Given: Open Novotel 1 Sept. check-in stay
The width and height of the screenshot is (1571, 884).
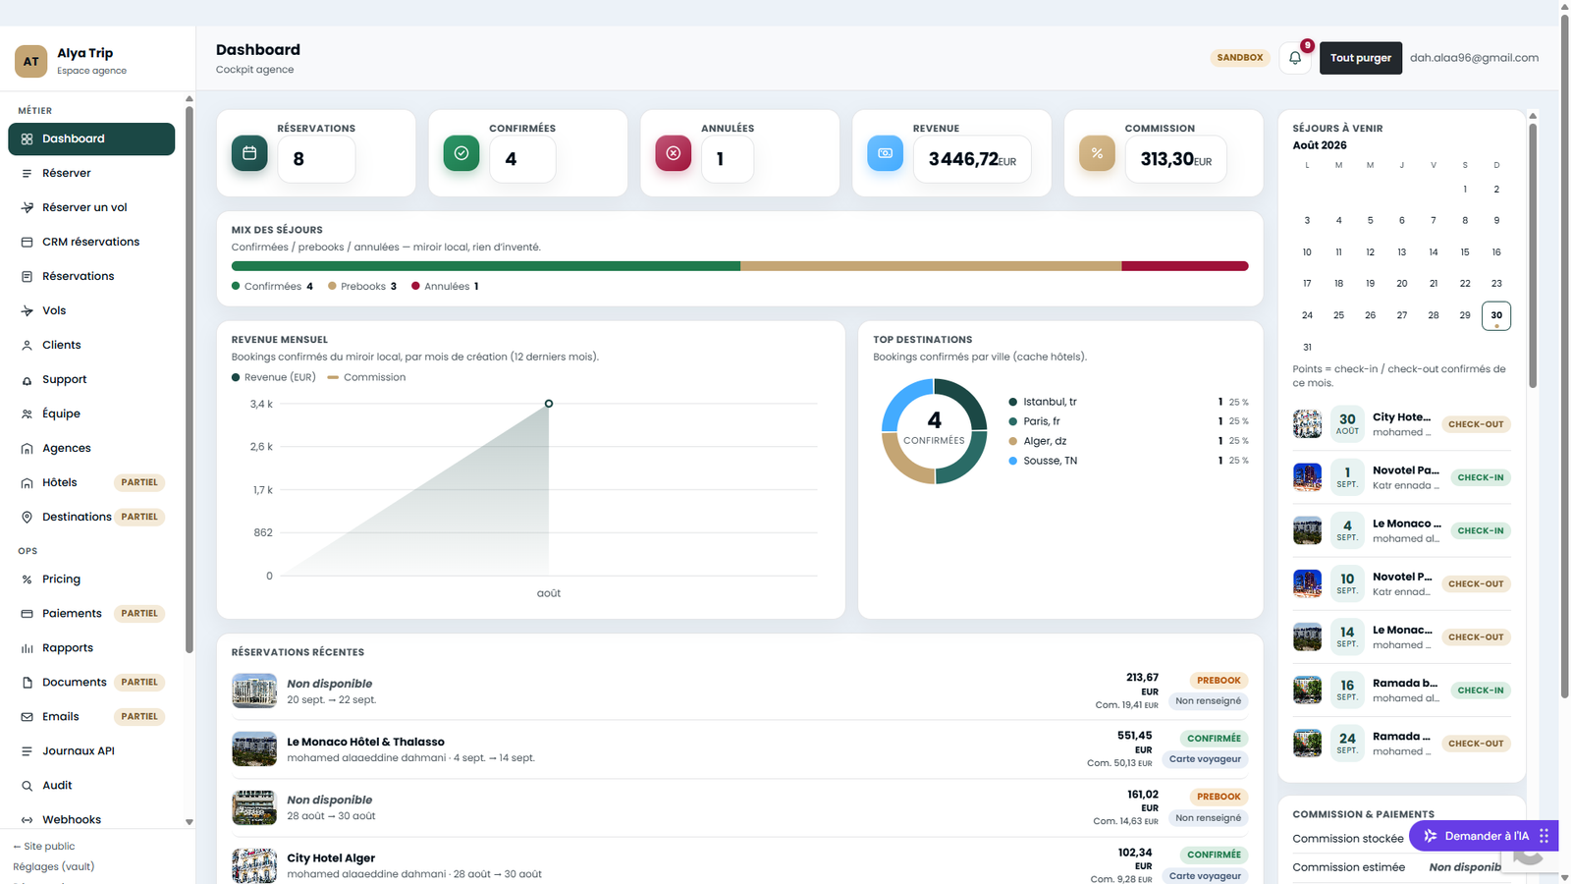Looking at the screenshot, I should click(x=1402, y=477).
